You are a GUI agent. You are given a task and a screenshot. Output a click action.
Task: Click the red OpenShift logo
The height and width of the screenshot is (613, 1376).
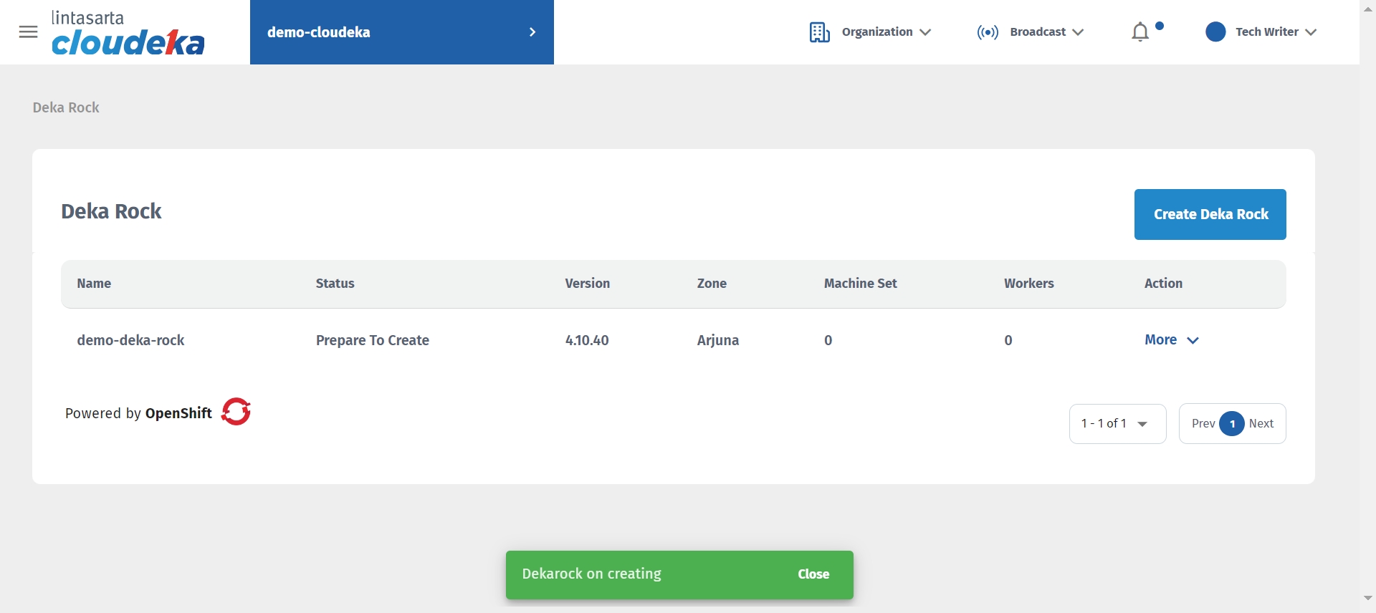[x=236, y=412]
